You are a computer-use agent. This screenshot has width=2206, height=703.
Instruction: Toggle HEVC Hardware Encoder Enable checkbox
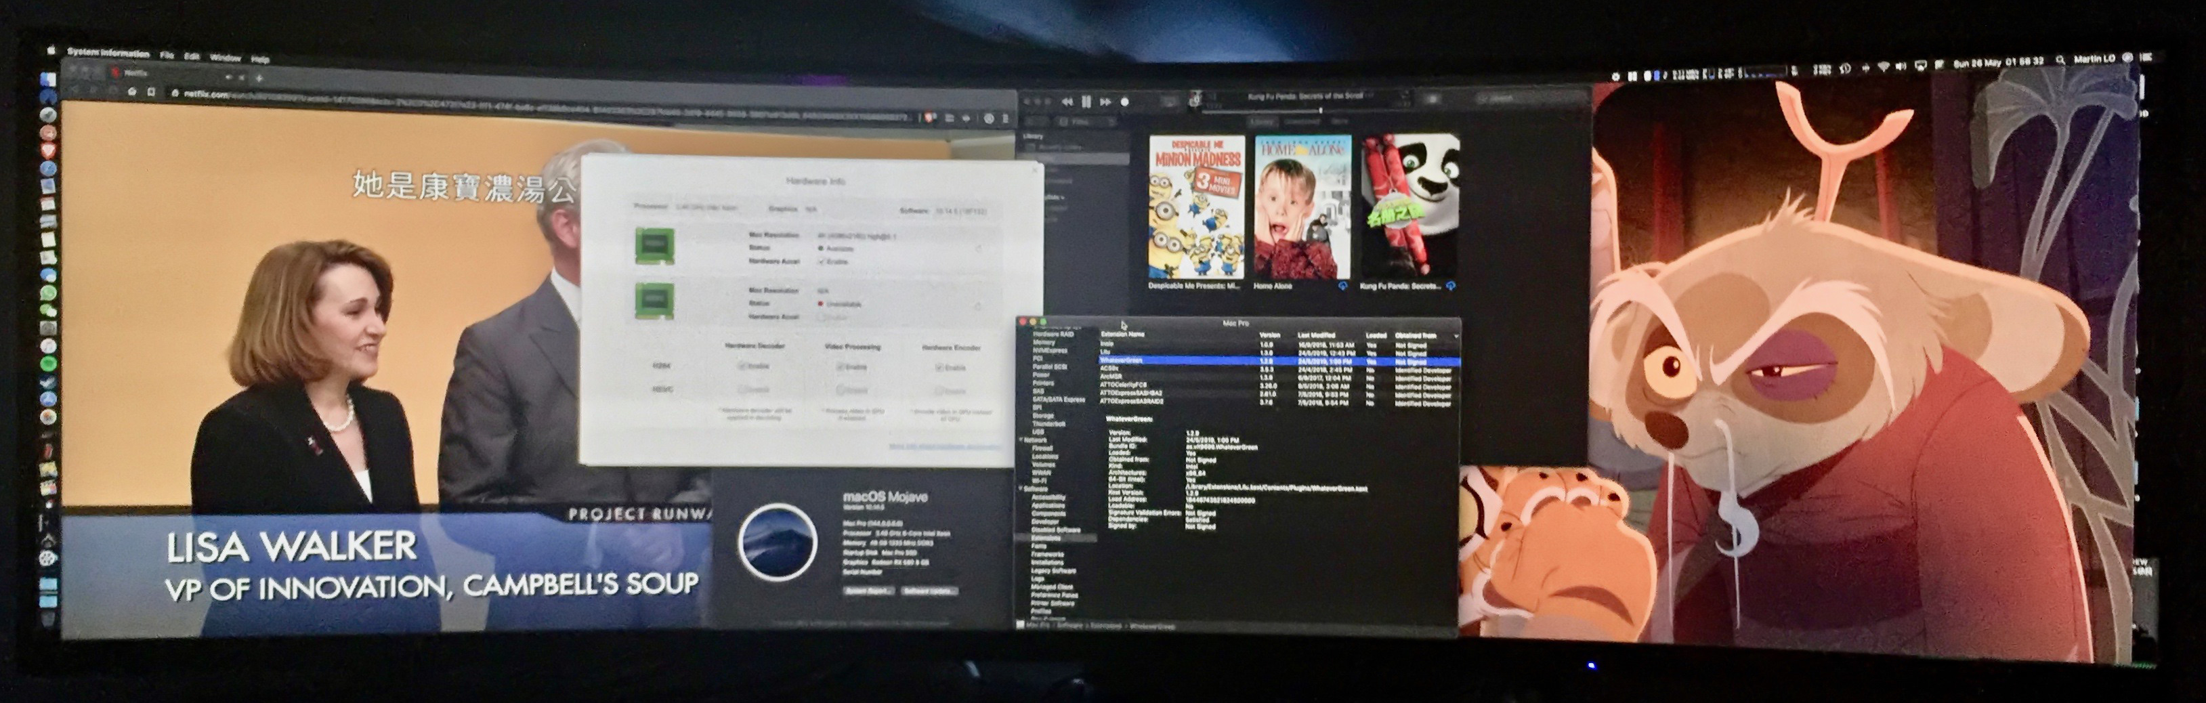940,391
